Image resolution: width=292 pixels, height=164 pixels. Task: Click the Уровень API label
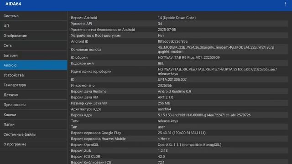tap(82, 24)
